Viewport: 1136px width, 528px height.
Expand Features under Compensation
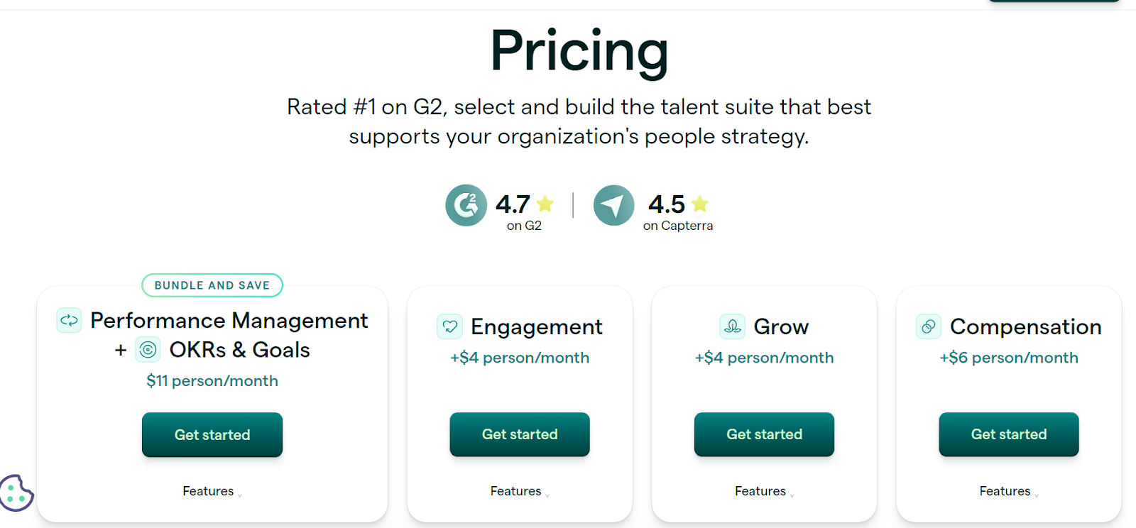pyautogui.click(x=1009, y=491)
